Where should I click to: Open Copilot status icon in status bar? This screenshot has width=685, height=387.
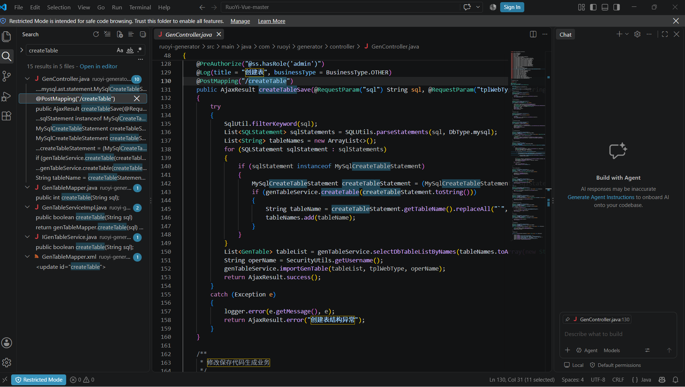[662, 380]
